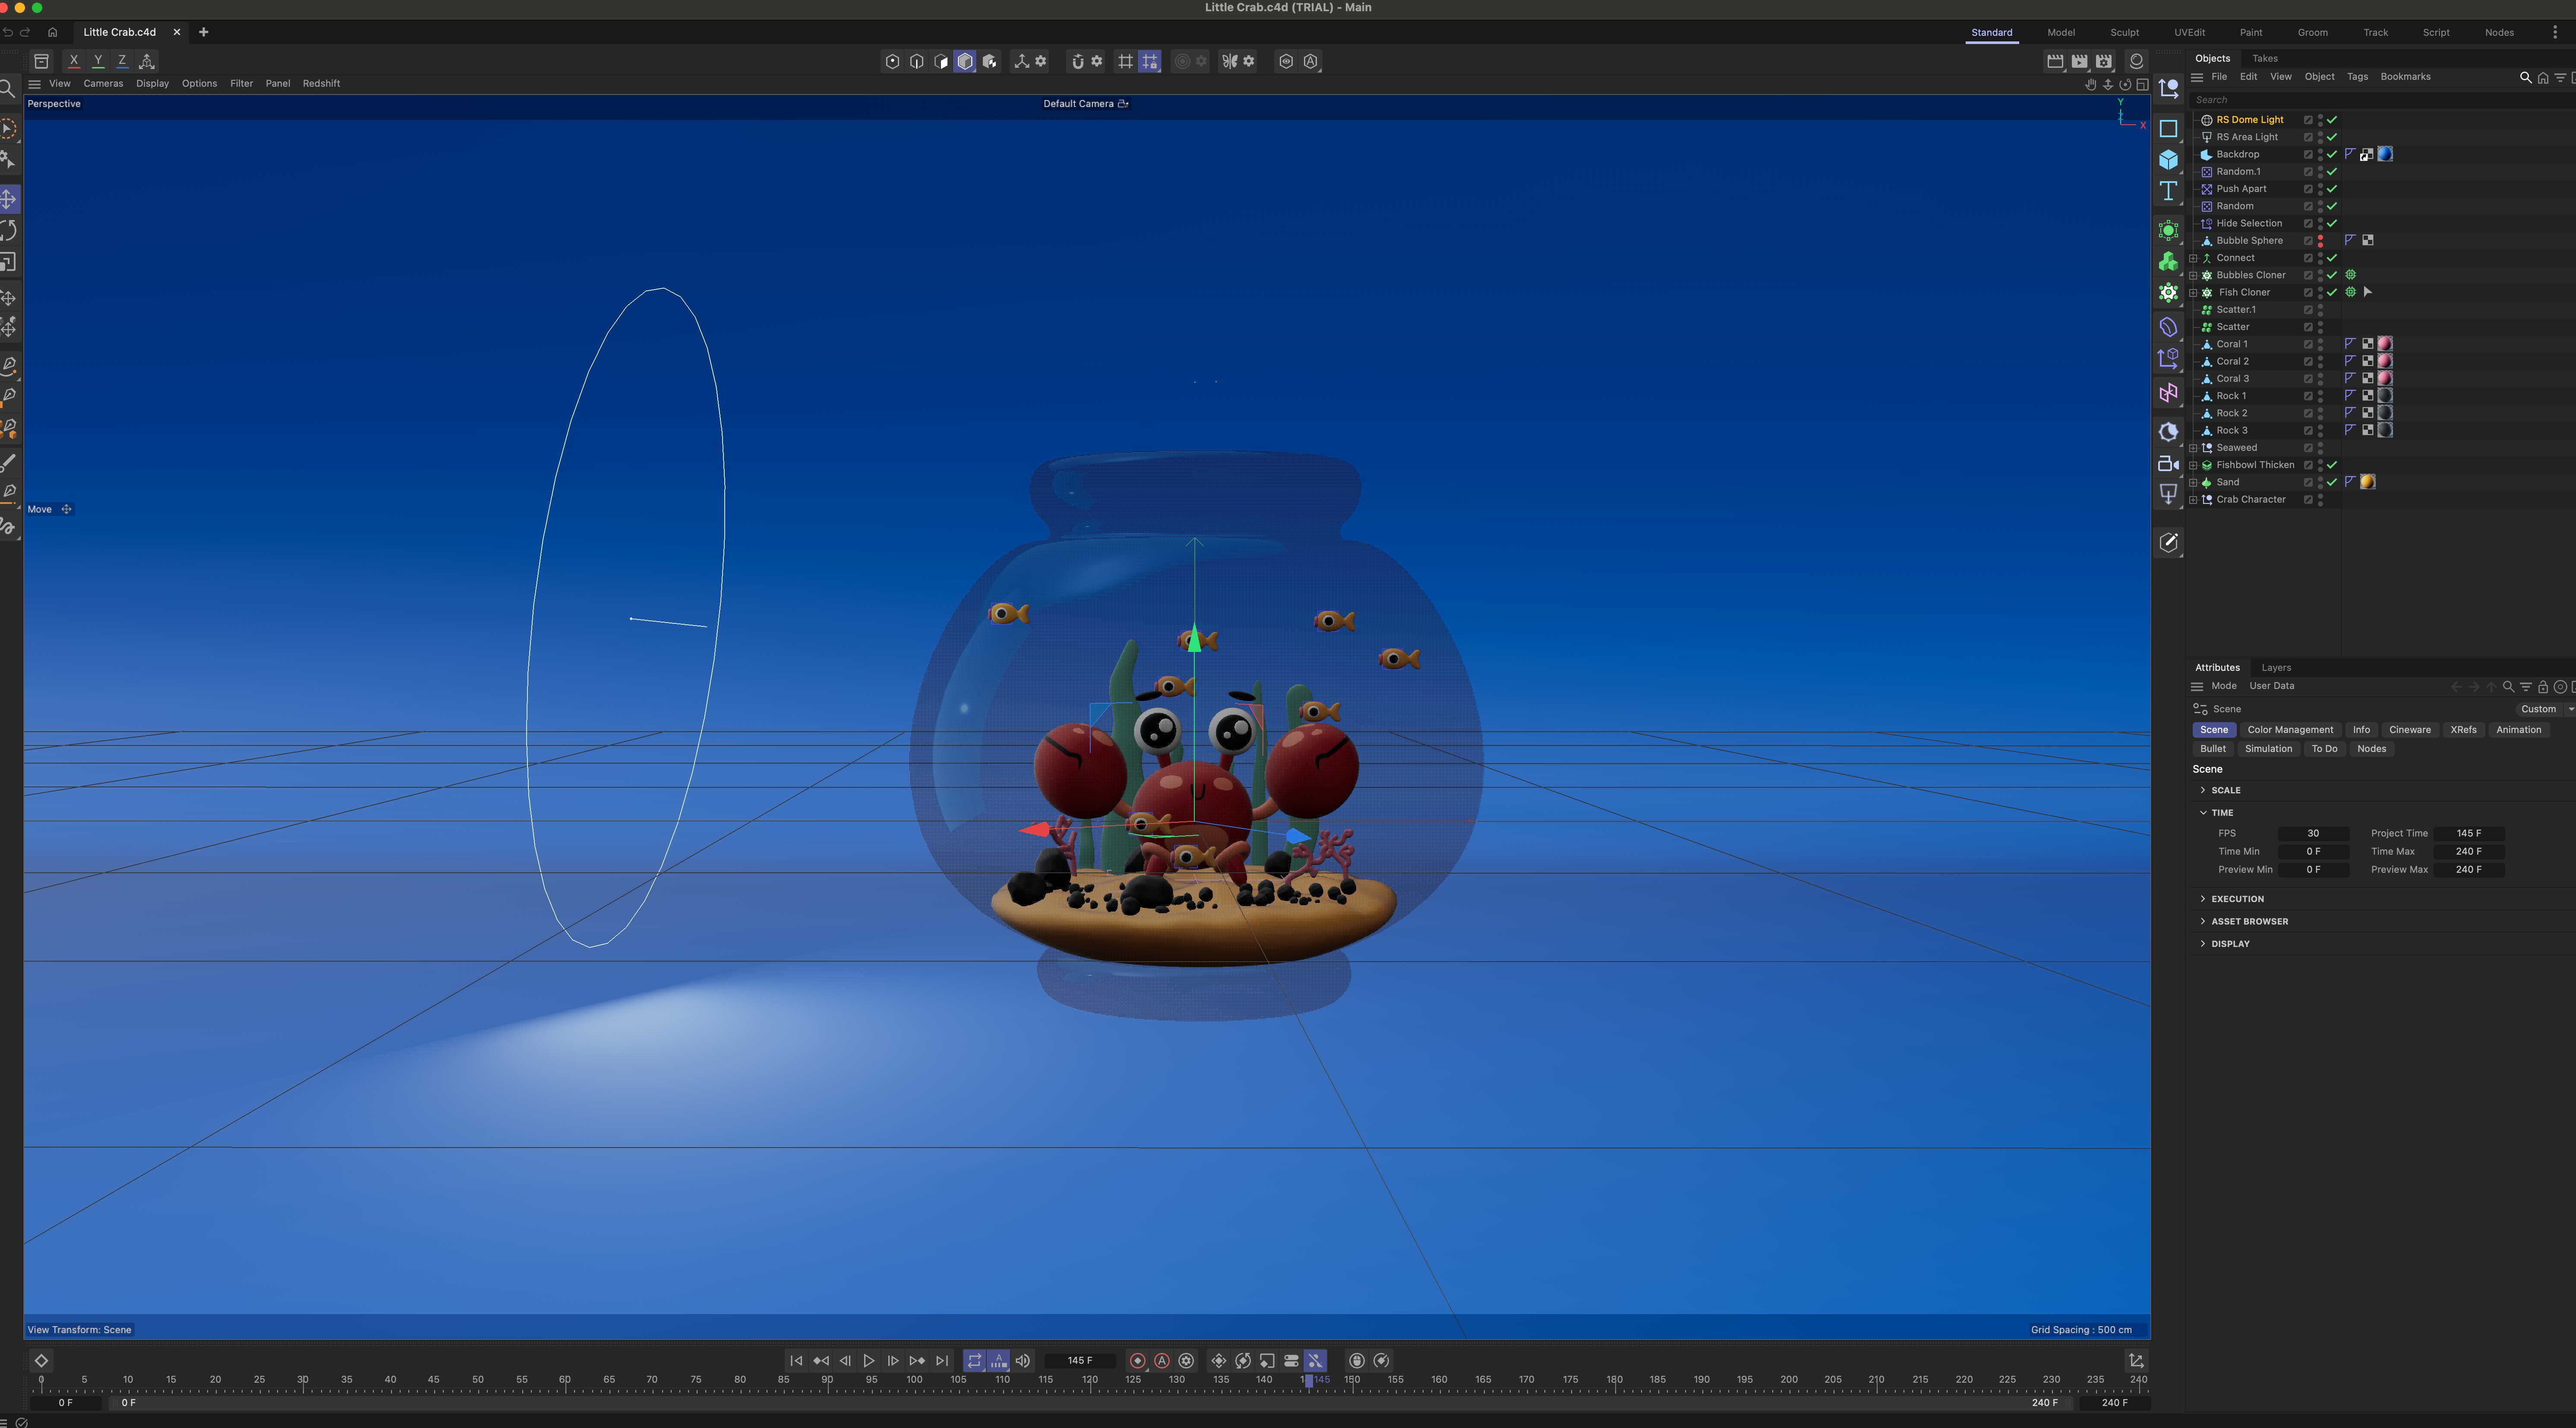
Task: Toggle Bubble Sphere red visibility dots
Action: 2320,241
